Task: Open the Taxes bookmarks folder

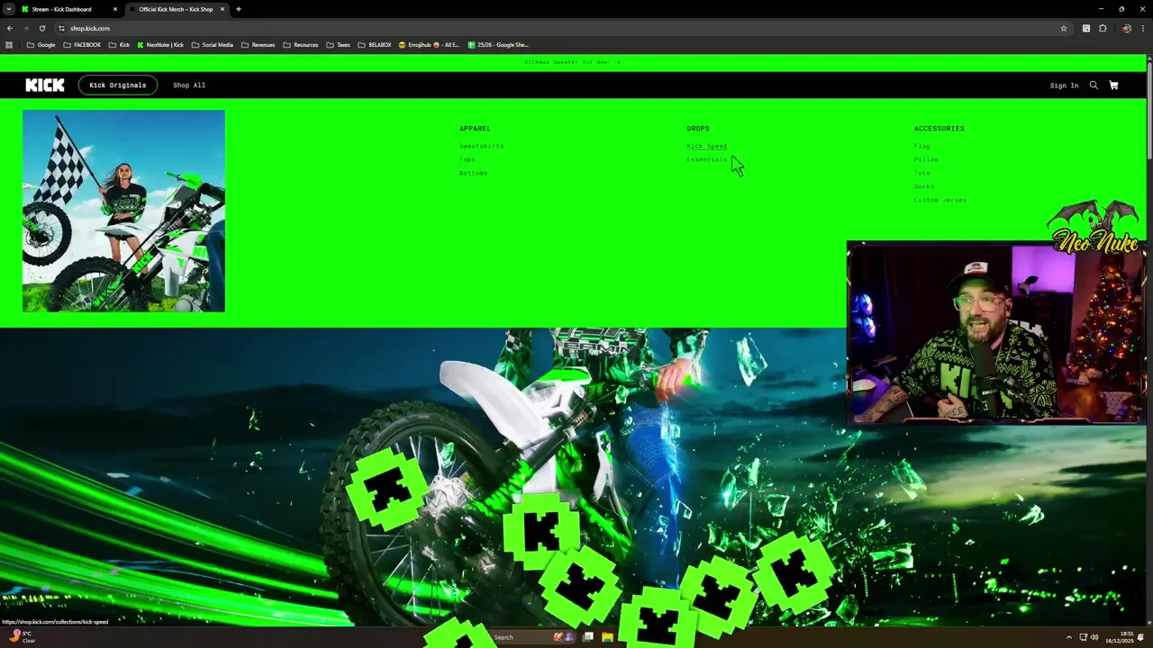Action: 338,45
